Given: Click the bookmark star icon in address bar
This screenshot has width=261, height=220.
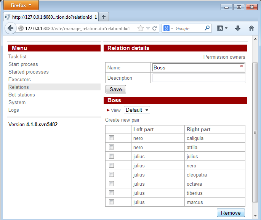Looking at the screenshot, I should tap(141, 28).
